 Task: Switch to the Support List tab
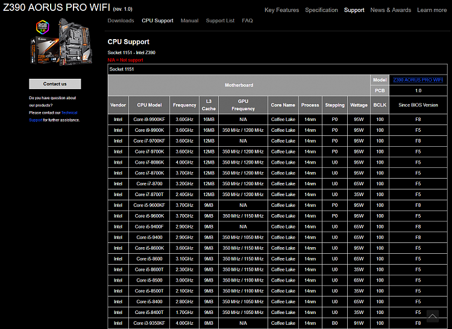coord(220,21)
